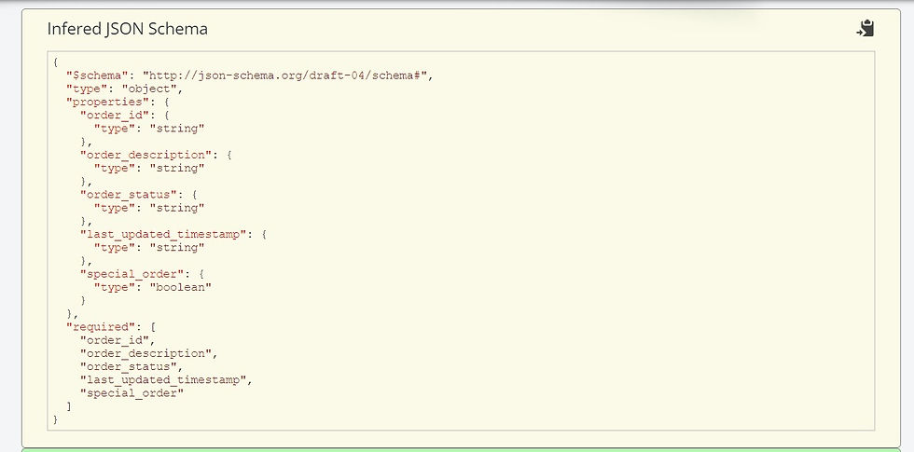The width and height of the screenshot is (914, 452).
Task: Click "last_updated_timestamp" in the required array
Action: [166, 380]
